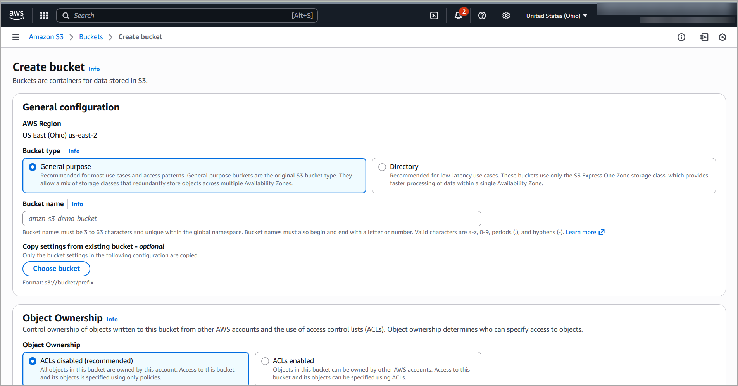Open AWS CloudShell terminal
This screenshot has height=386, width=738.
coord(434,16)
